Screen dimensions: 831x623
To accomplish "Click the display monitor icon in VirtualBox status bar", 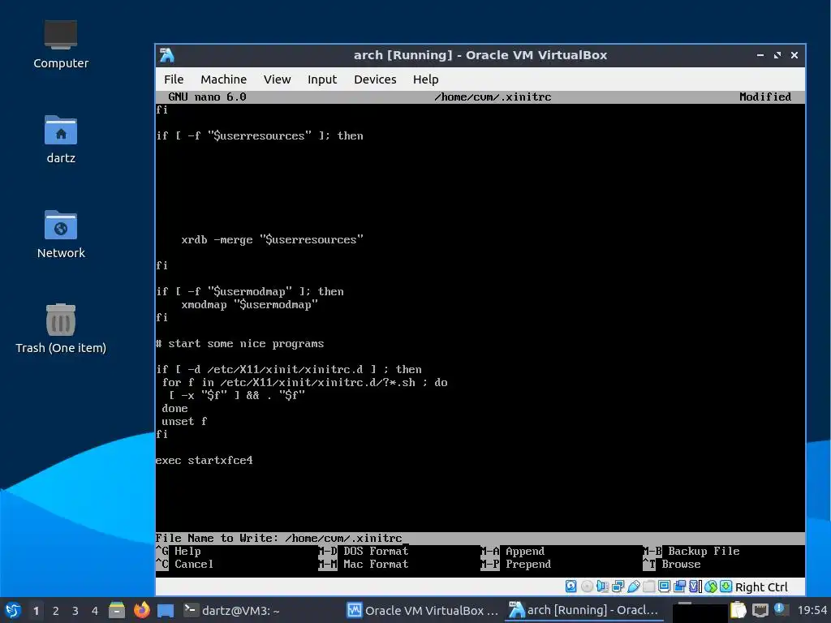I will point(664,586).
